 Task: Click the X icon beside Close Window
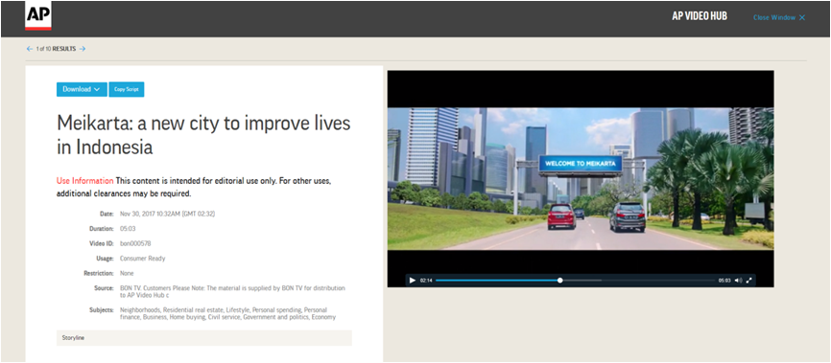point(802,17)
